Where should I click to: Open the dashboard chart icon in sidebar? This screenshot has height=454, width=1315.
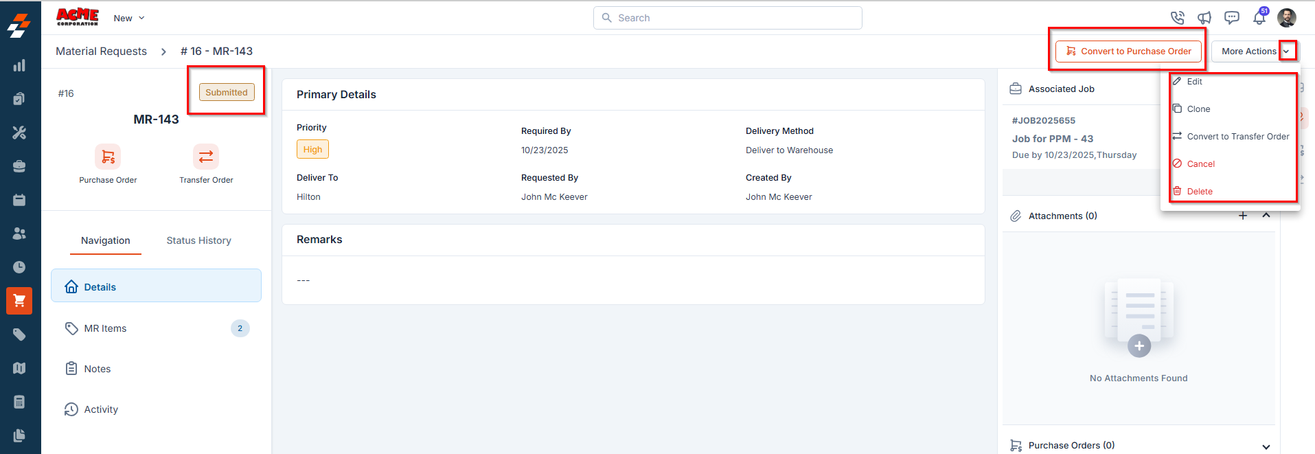coord(19,66)
